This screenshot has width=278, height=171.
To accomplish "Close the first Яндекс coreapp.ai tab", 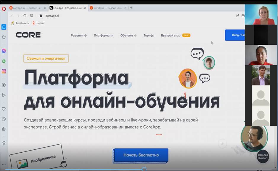I will click(45, 8).
